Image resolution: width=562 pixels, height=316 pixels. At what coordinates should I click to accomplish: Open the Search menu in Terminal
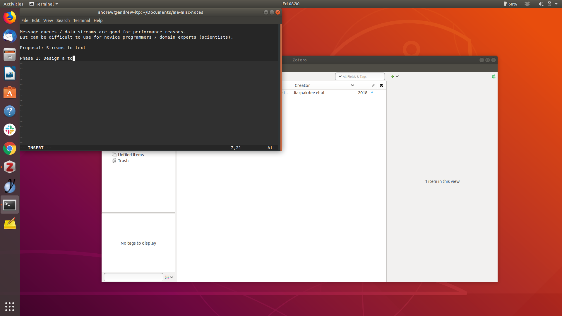pyautogui.click(x=63, y=20)
